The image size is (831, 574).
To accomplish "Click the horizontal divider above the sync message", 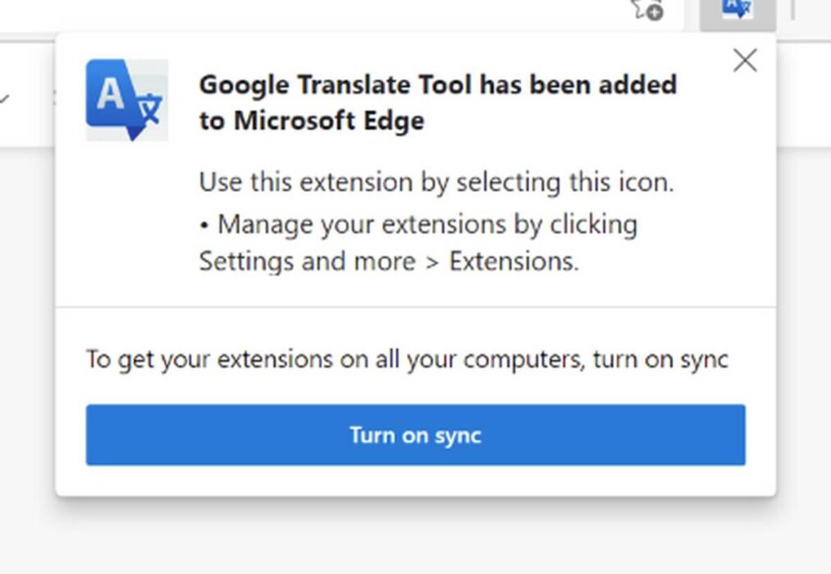I will (415, 306).
